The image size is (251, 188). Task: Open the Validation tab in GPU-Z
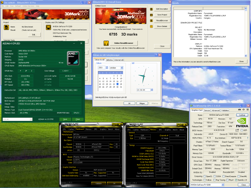[225, 111]
